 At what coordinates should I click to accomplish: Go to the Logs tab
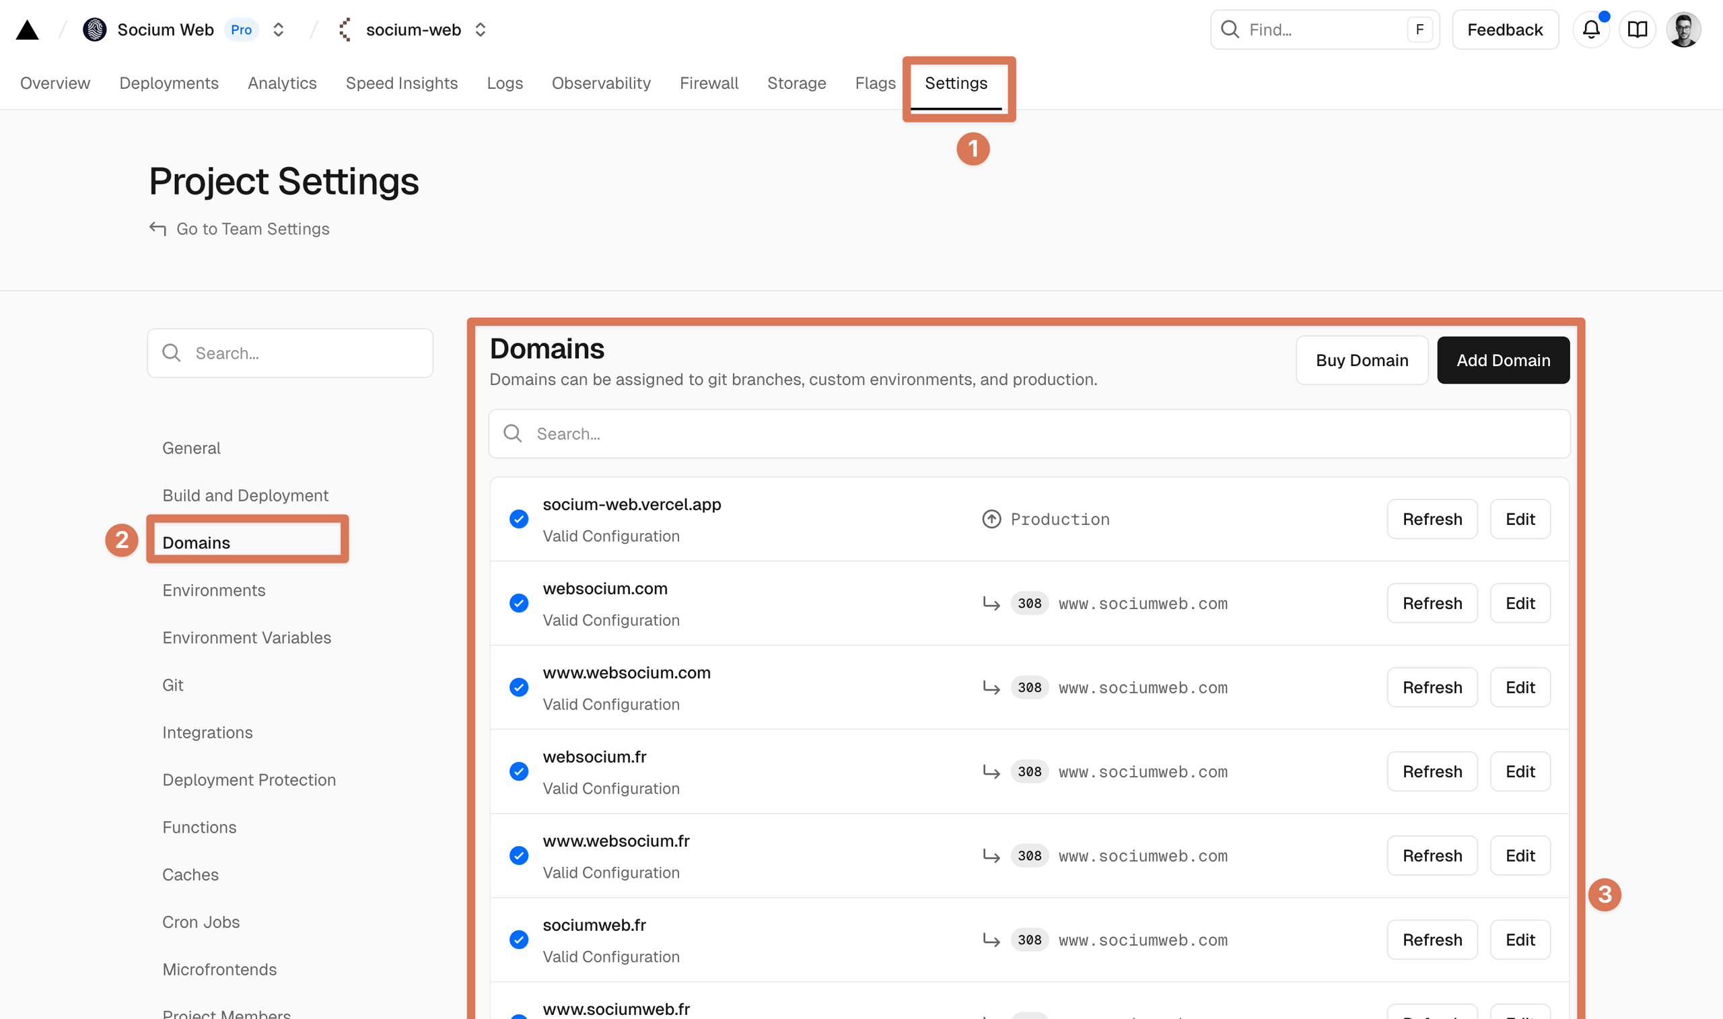click(505, 83)
